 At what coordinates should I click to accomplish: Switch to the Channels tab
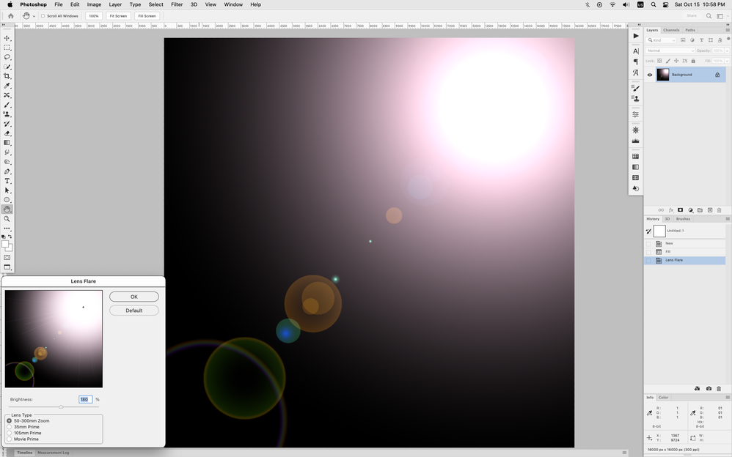pos(672,30)
